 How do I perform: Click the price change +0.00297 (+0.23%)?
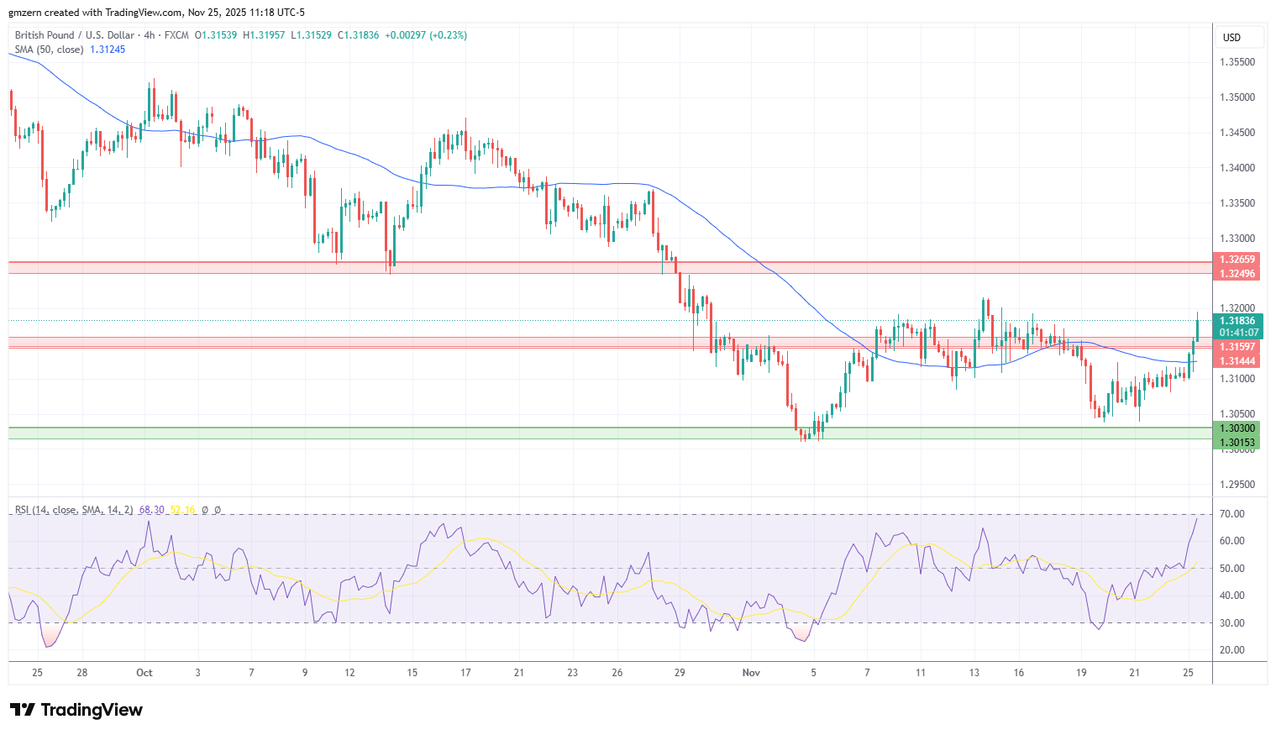point(426,35)
